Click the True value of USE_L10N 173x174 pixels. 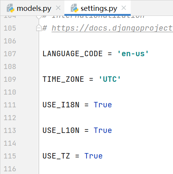pyautogui.click(x=103, y=131)
